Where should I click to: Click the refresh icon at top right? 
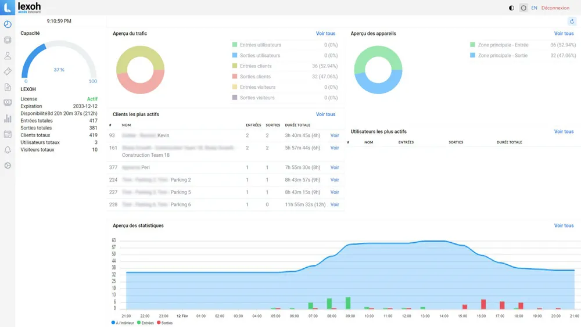click(x=572, y=21)
